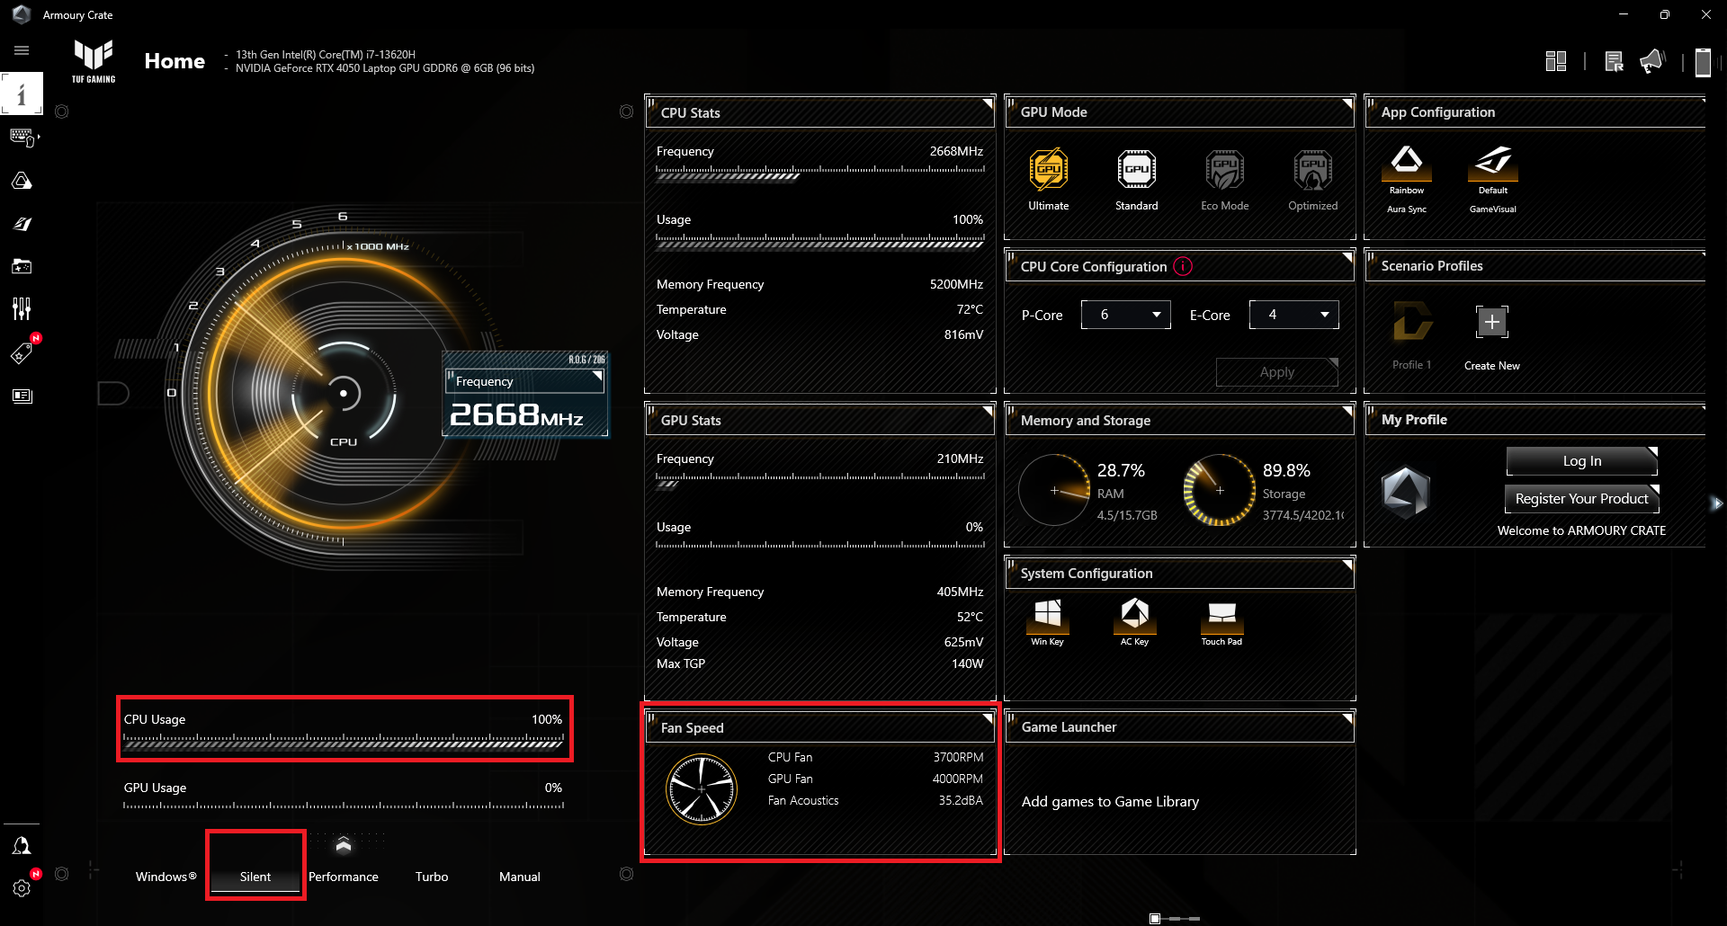Select the Eco Mode GPU icon
The width and height of the screenshot is (1727, 926).
(1225, 169)
